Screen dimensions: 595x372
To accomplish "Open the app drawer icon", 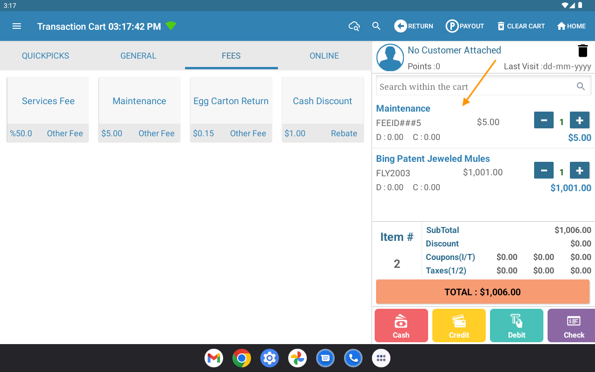I will tap(381, 358).
